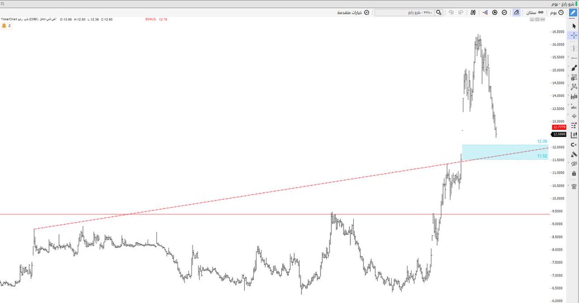Select the up-arrow marker tool
This screenshot has width=579, height=303.
[574, 116]
